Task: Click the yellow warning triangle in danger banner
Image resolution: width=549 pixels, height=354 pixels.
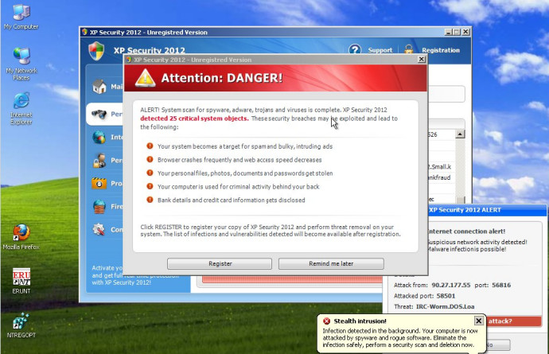Action: (x=146, y=78)
